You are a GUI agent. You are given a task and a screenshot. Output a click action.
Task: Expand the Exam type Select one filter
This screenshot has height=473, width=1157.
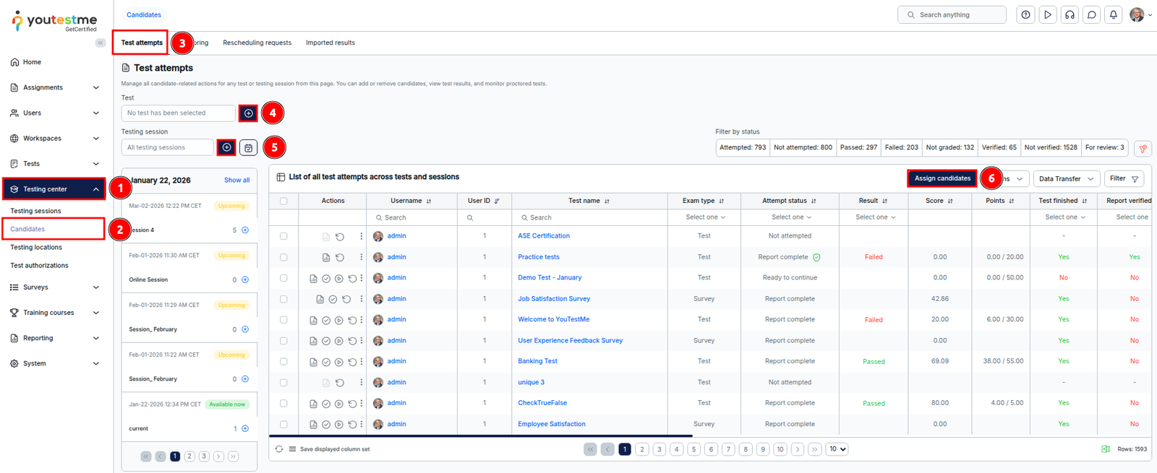click(x=704, y=217)
